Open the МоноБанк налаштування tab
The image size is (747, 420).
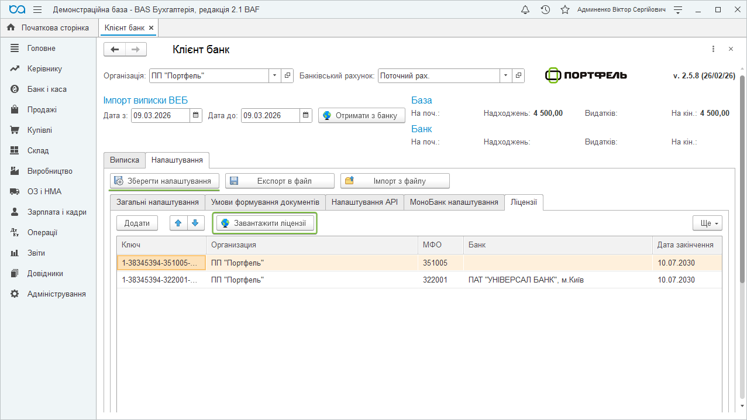click(x=453, y=202)
